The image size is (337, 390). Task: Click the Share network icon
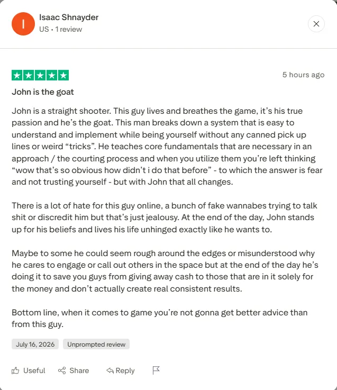62,370
